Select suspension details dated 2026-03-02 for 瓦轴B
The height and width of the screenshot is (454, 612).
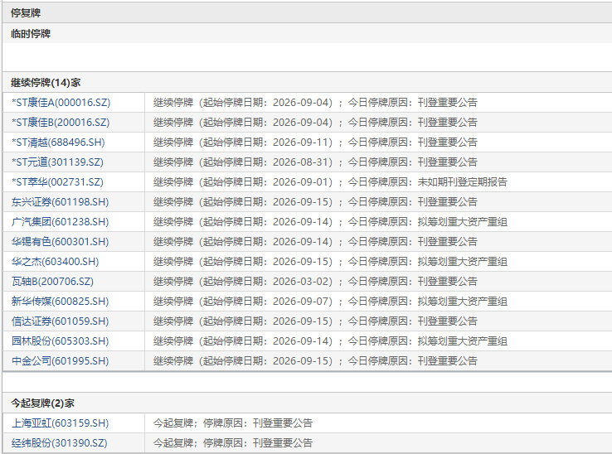(x=315, y=282)
